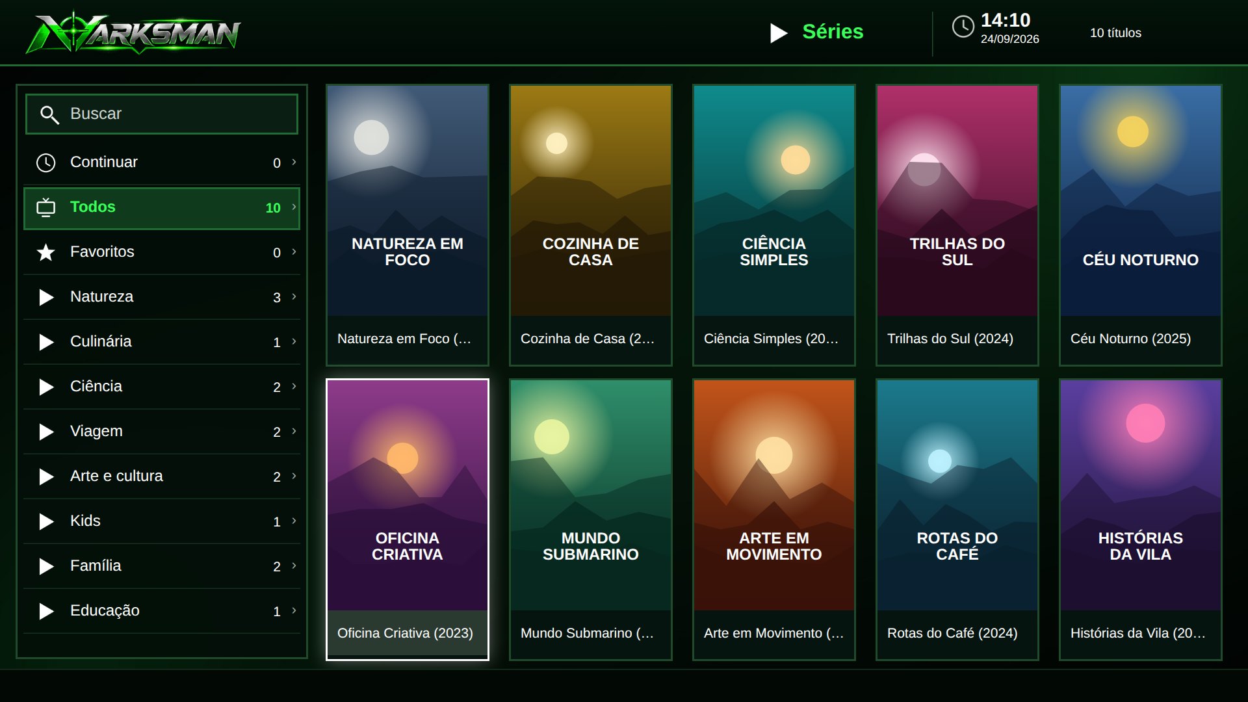Click the search magnifier icon
This screenshot has width=1248, height=702.
click(49, 114)
